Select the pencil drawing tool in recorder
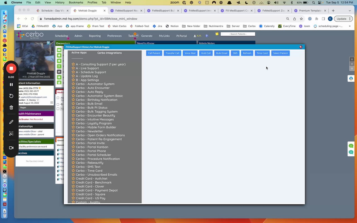This screenshot has height=223, width=357. click(x=11, y=122)
